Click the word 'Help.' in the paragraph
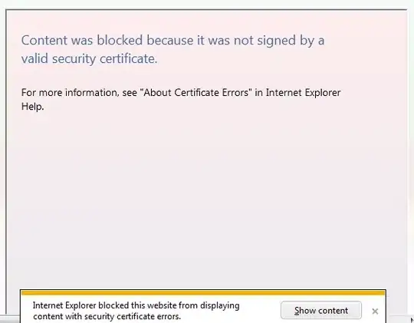 coord(32,107)
